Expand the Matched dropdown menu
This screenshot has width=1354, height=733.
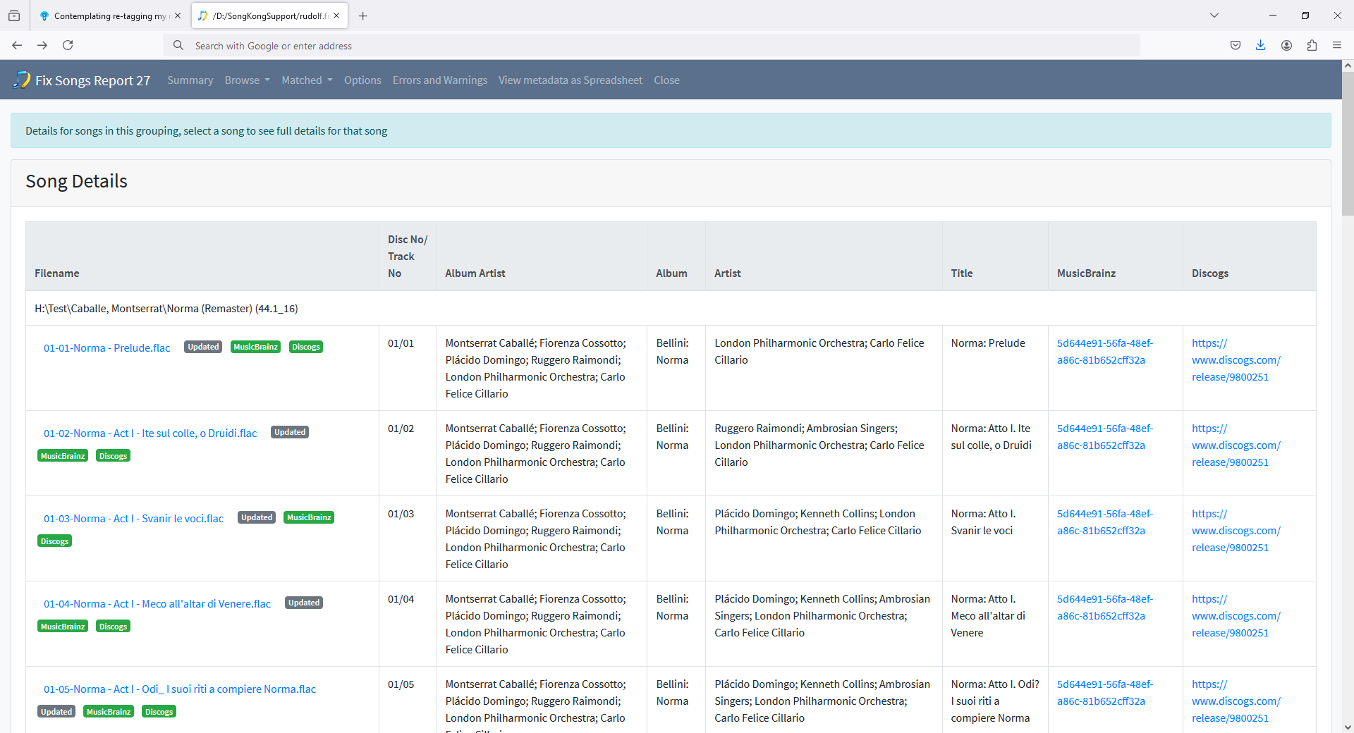click(x=307, y=80)
